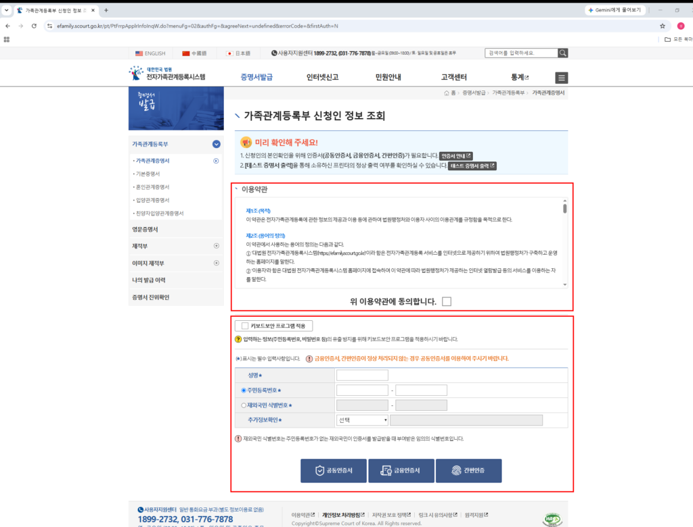This screenshot has height=527, width=693.
Task: Open 증명서 진위확인 in sidebar
Action: click(x=151, y=297)
